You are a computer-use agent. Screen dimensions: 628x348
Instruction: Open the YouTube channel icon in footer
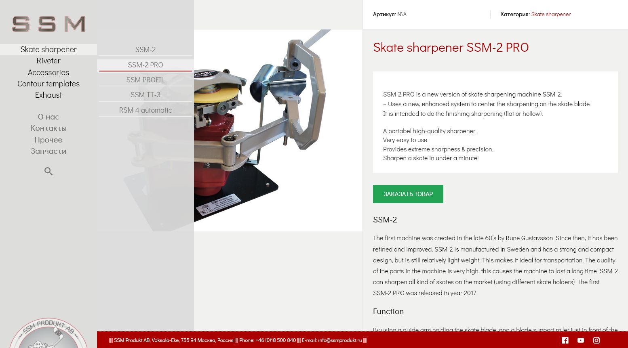tap(581, 340)
